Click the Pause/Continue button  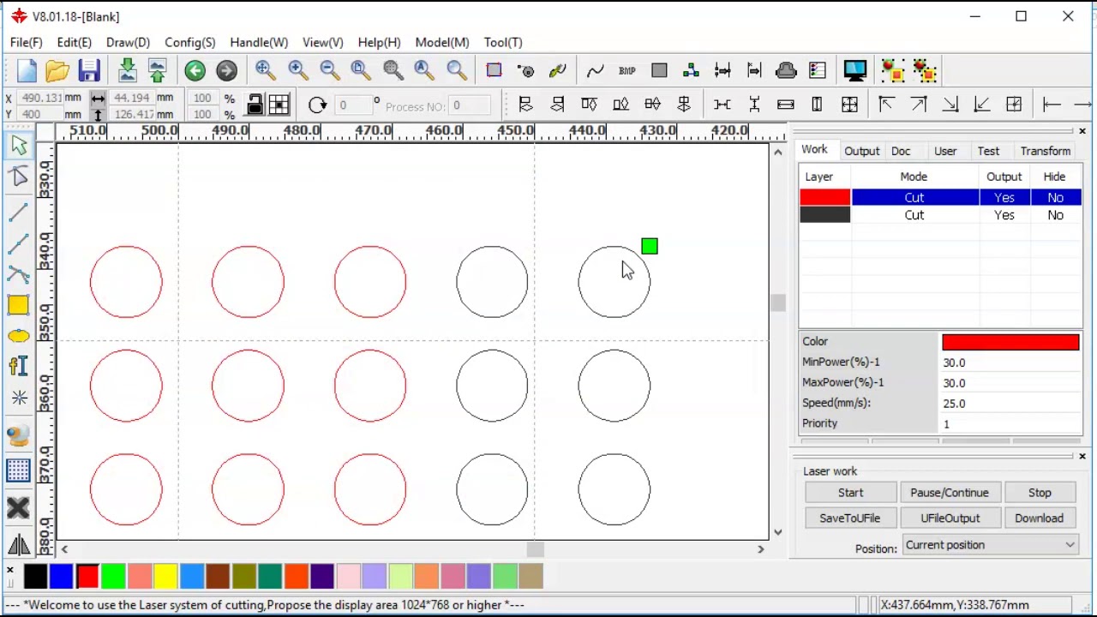tap(950, 493)
